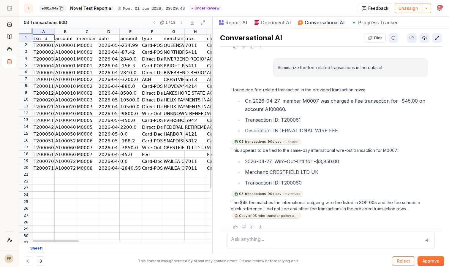The width and height of the screenshot is (449, 267).
Task: Open the book library icon in sidebar
Action: (10, 37)
